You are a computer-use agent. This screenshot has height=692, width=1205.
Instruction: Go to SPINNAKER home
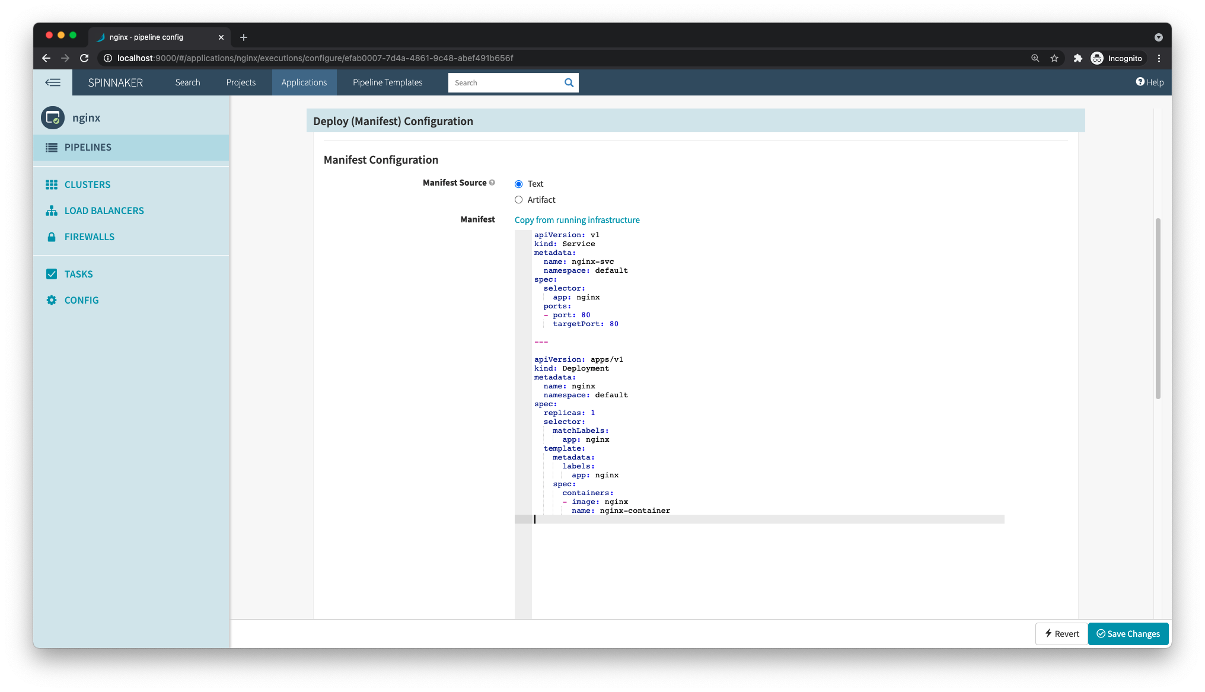(116, 82)
